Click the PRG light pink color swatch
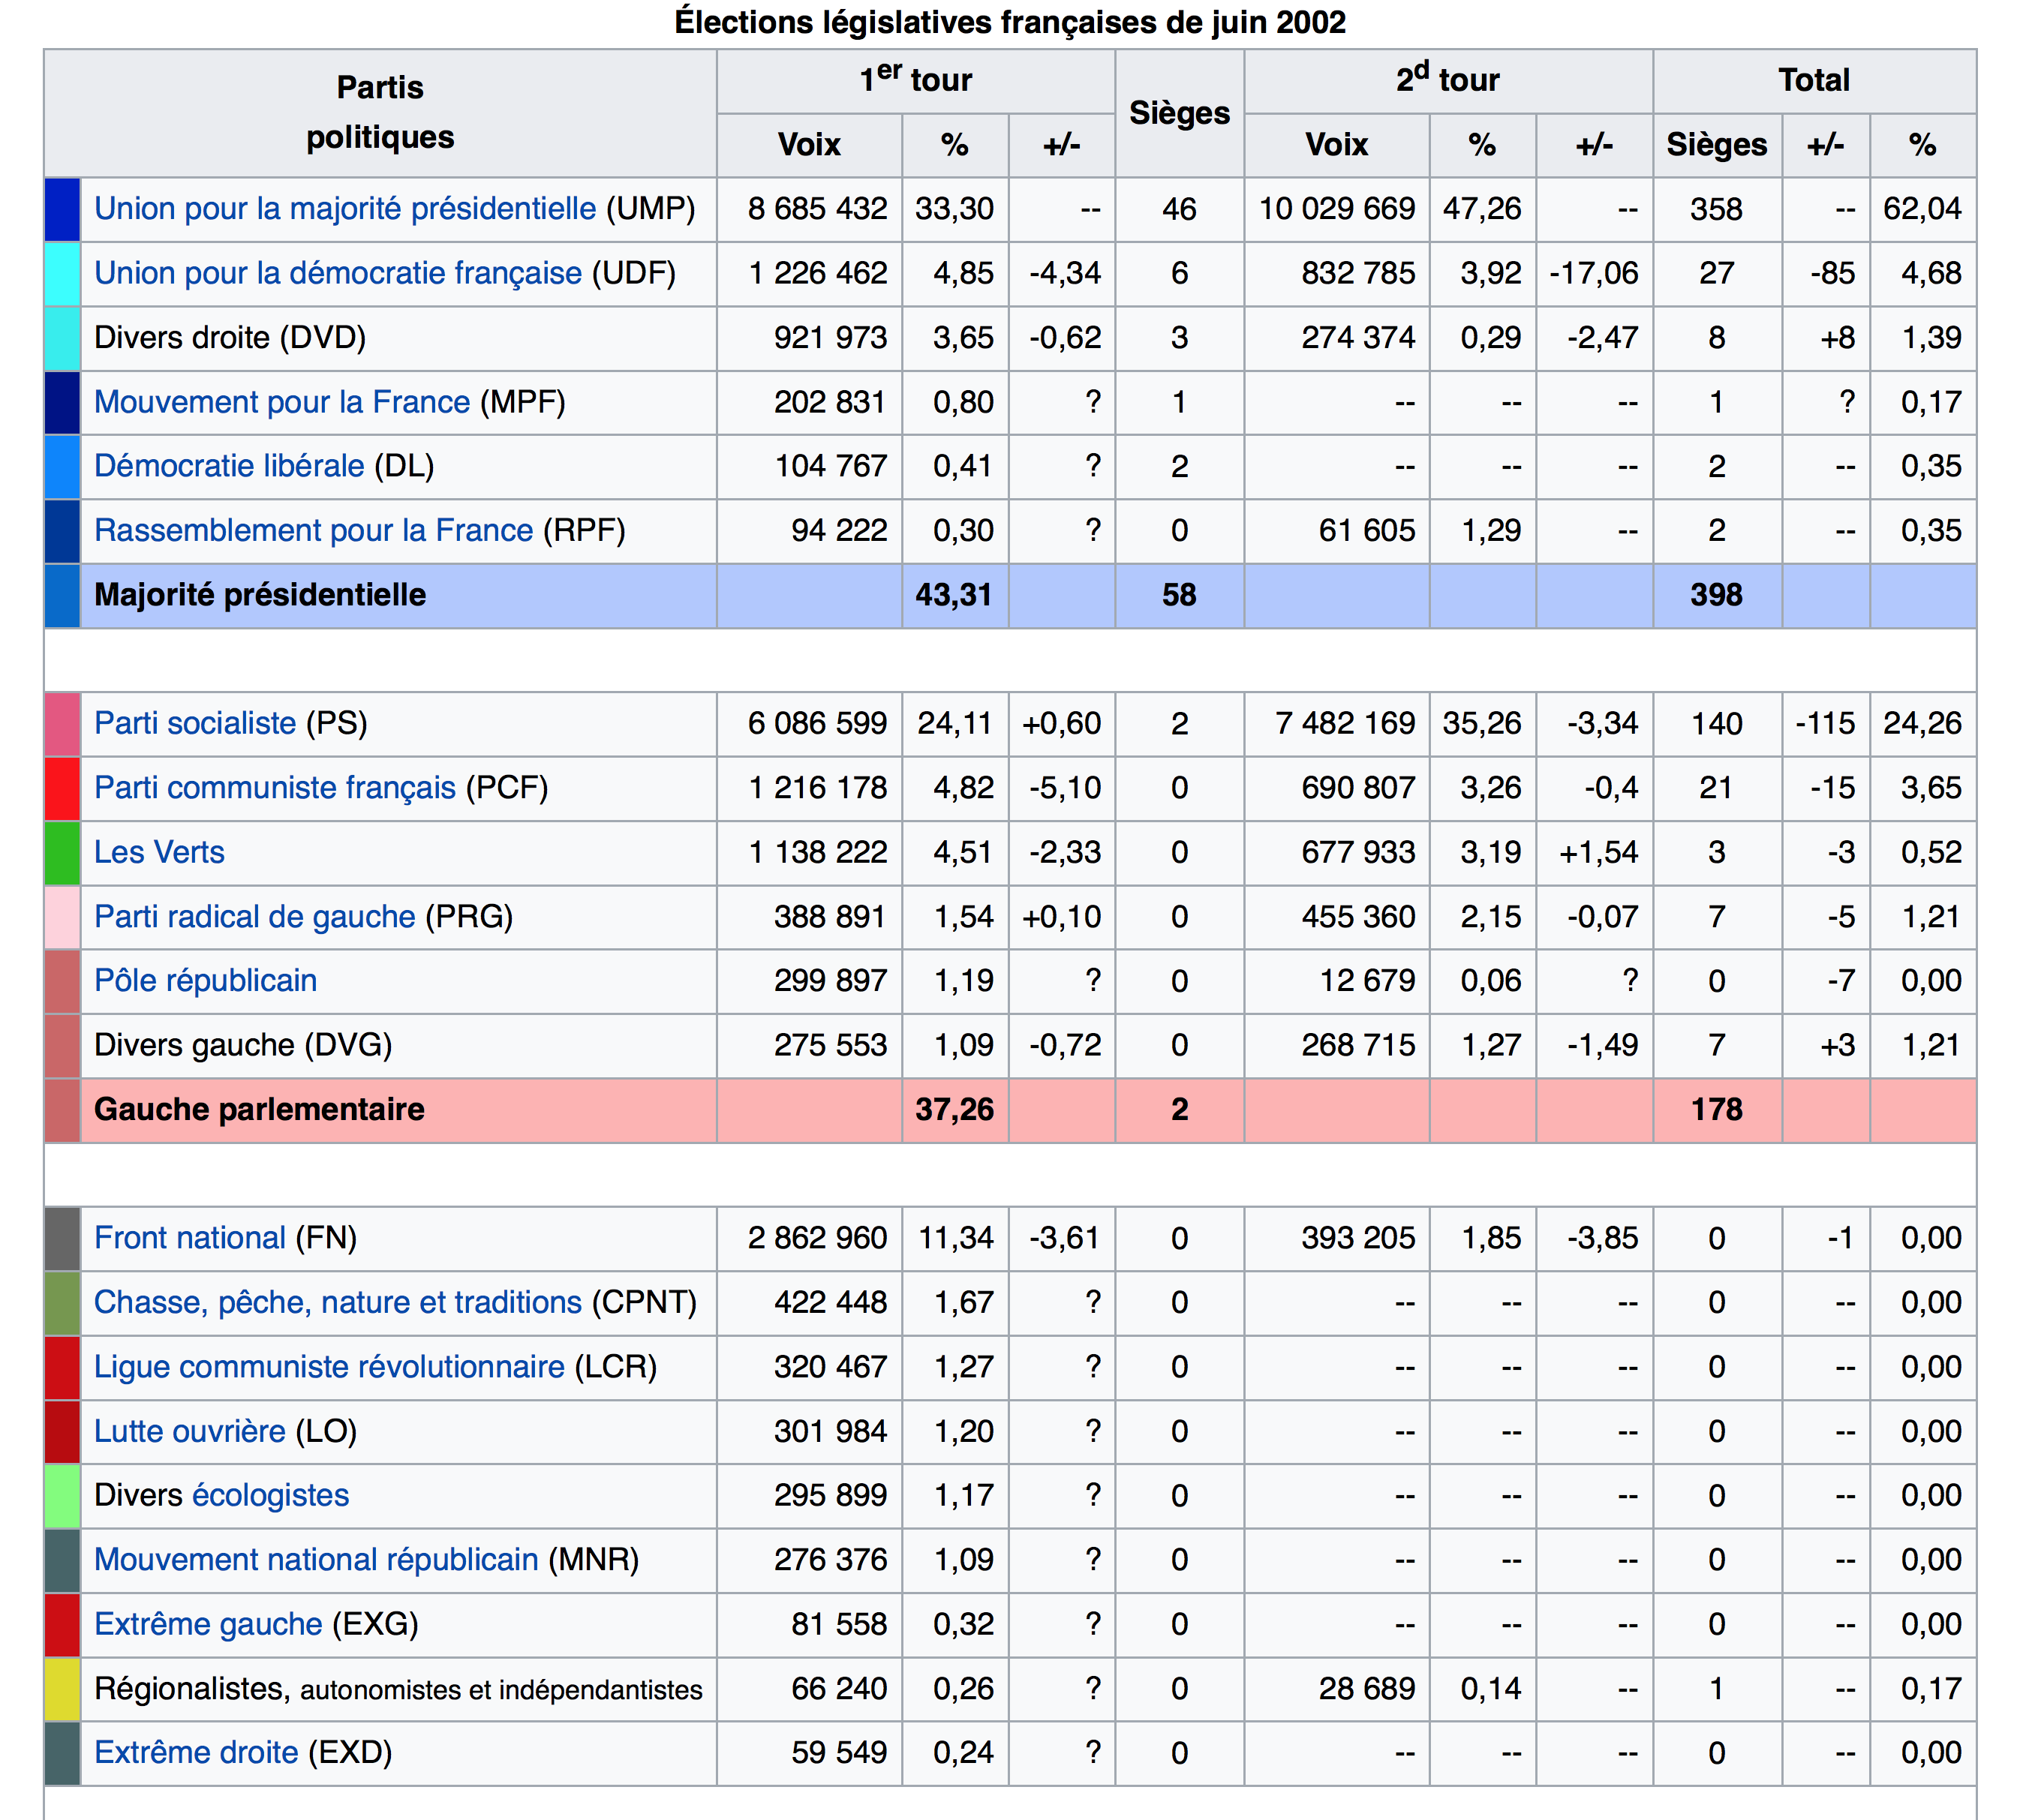Viewport: 2020px width, 1820px height. [62, 916]
